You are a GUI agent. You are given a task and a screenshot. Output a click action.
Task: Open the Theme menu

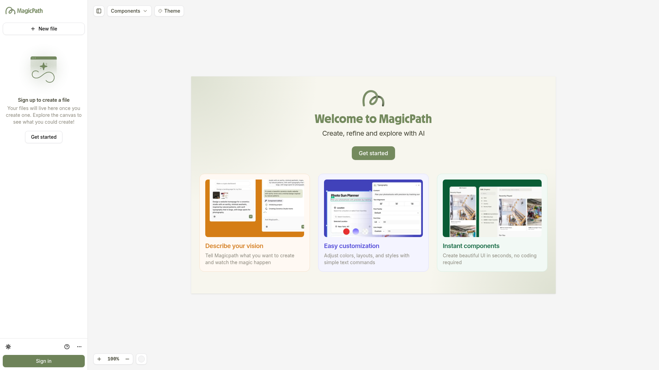point(169,11)
